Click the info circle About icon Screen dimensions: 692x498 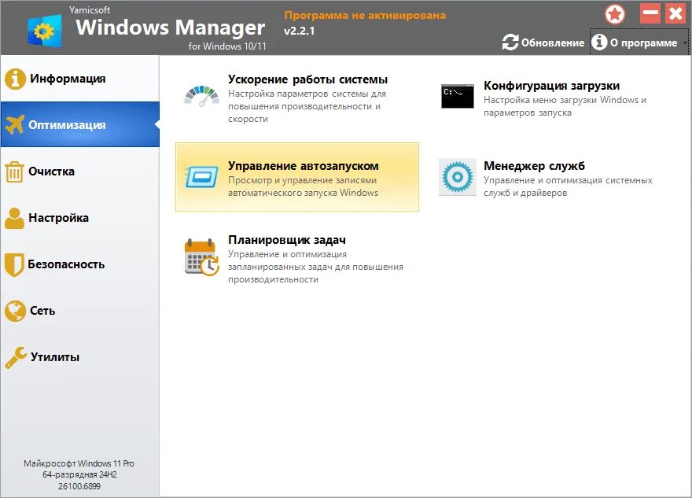point(599,42)
